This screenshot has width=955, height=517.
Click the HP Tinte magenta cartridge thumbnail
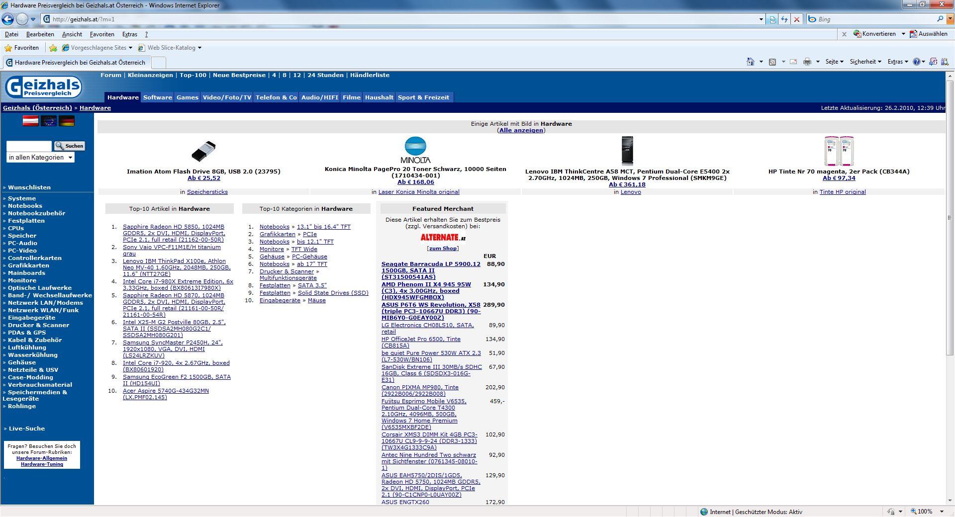coord(839,151)
